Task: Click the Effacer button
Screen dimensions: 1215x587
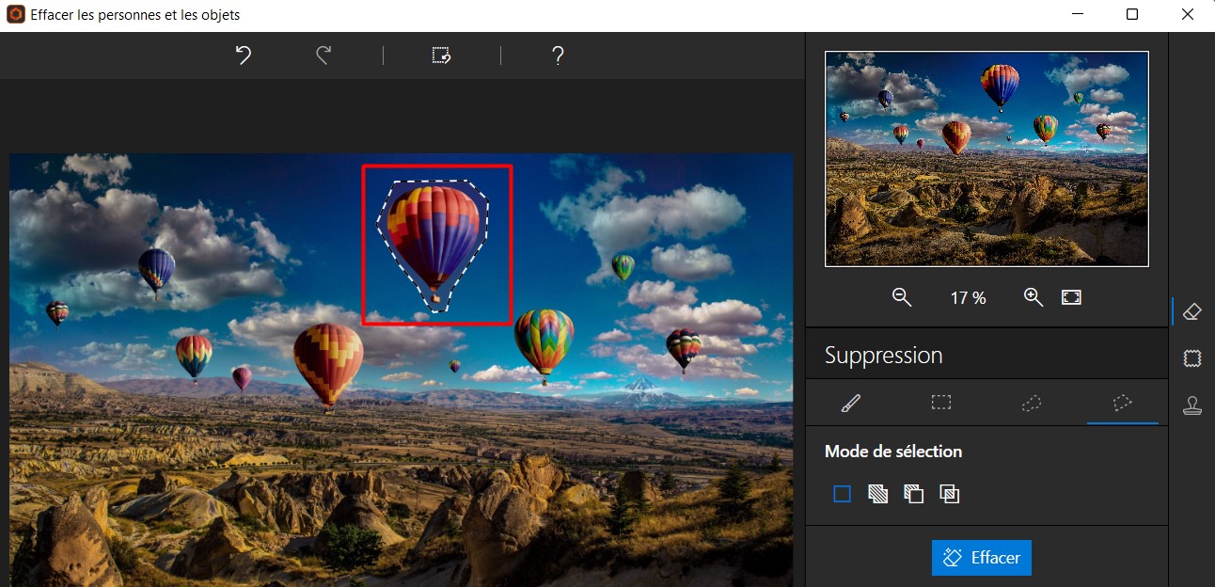Action: click(x=982, y=558)
